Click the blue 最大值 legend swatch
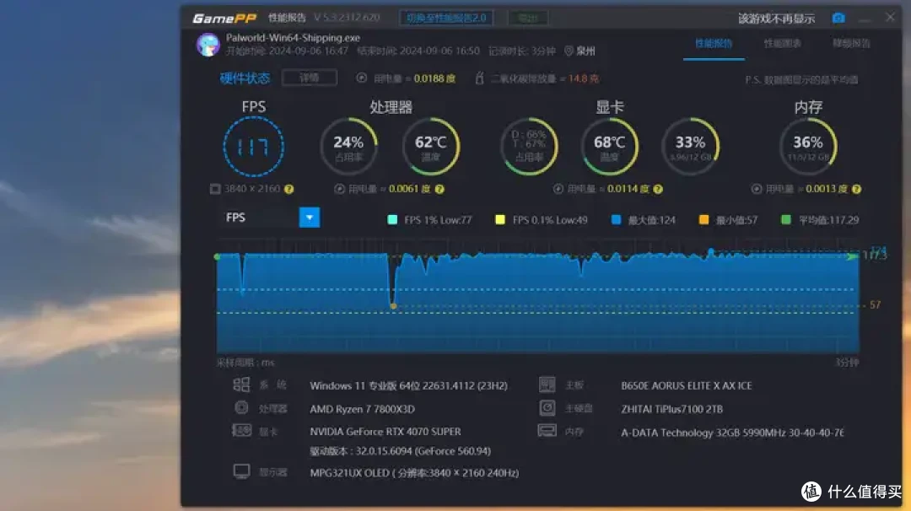This screenshot has height=511, width=911. coord(616,219)
